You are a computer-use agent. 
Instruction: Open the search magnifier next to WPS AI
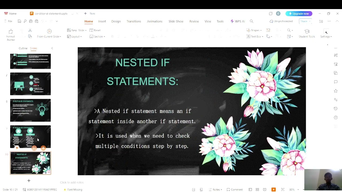(x=251, y=21)
